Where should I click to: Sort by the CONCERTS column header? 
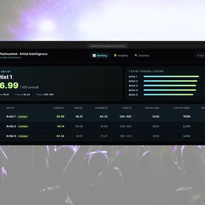pos(101,108)
